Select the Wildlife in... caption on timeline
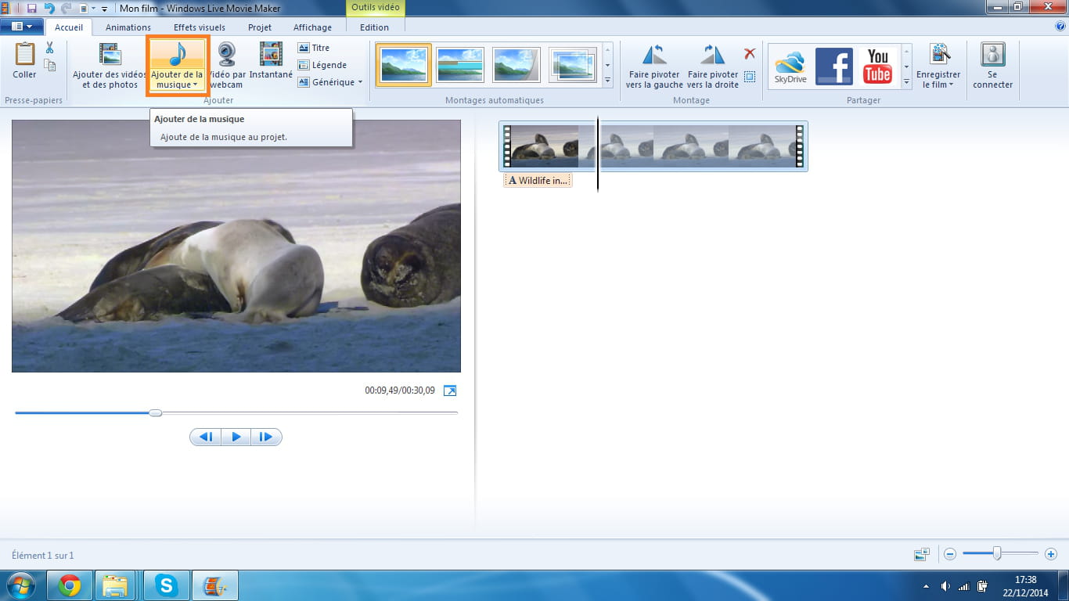Image resolution: width=1069 pixels, height=601 pixels. [538, 181]
